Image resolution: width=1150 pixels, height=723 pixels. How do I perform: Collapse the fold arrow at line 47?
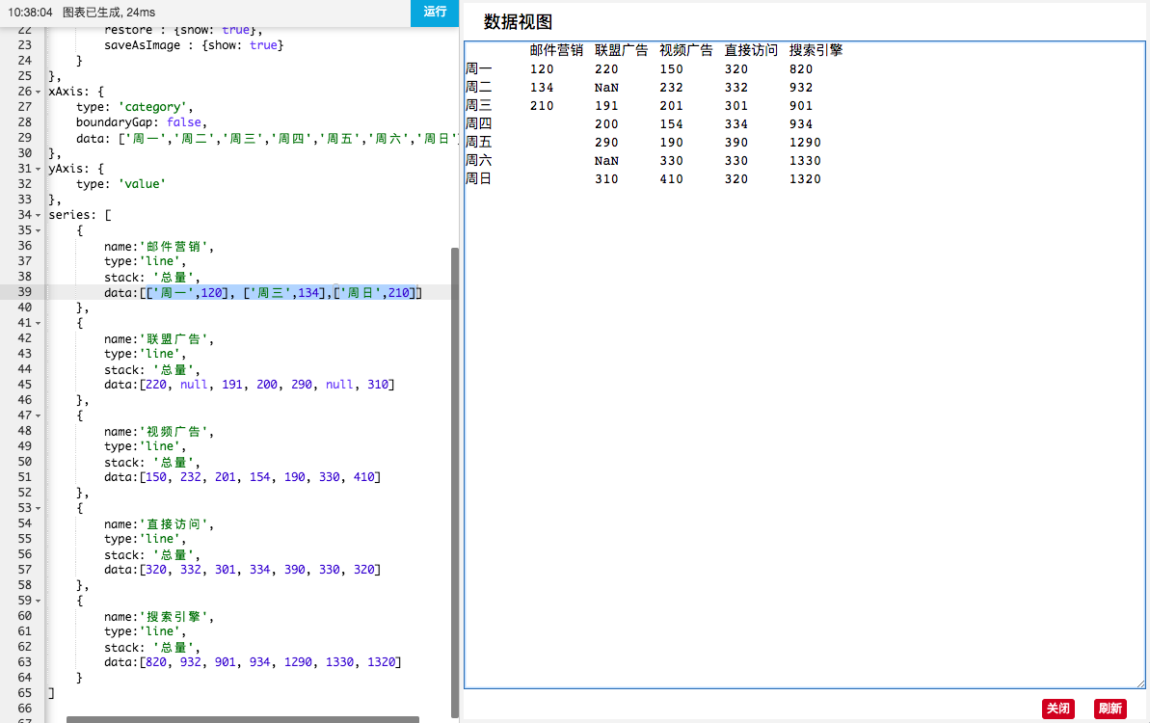point(39,415)
